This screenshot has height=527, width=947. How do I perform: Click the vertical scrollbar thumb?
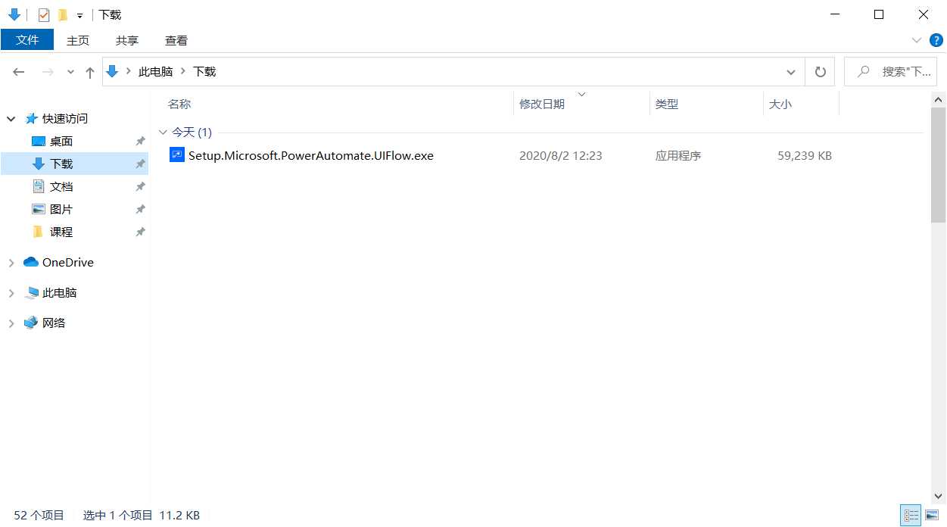[x=939, y=166]
